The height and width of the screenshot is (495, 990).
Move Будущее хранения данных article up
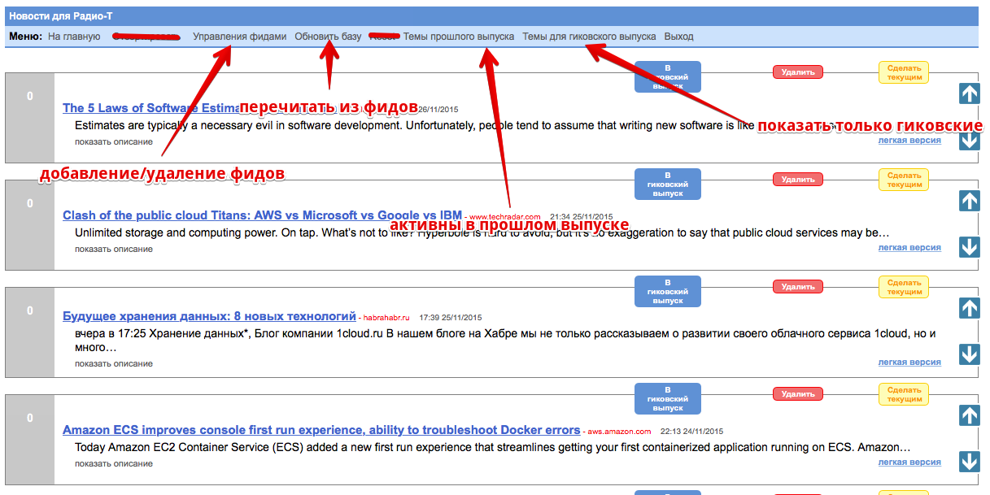969,308
